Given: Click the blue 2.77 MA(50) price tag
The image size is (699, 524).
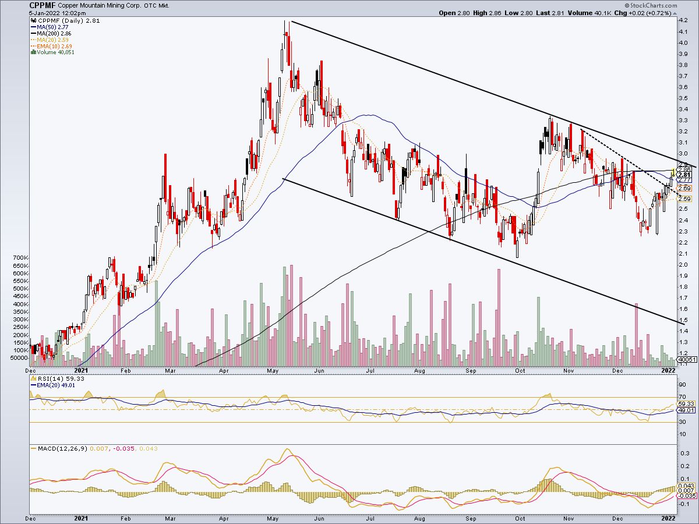Looking at the screenshot, I should point(684,180).
